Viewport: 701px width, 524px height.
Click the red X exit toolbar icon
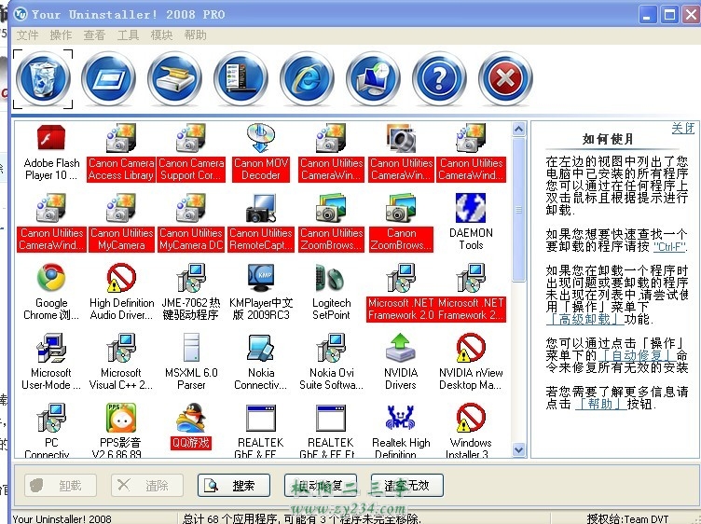(x=505, y=78)
